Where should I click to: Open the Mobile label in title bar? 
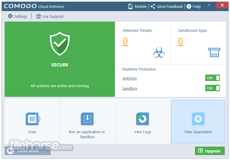pos(141,7)
